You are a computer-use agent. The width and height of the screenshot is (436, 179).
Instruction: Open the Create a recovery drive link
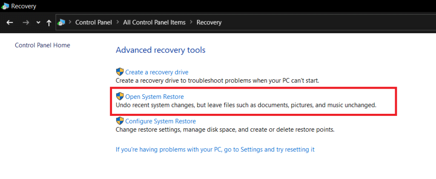click(157, 72)
